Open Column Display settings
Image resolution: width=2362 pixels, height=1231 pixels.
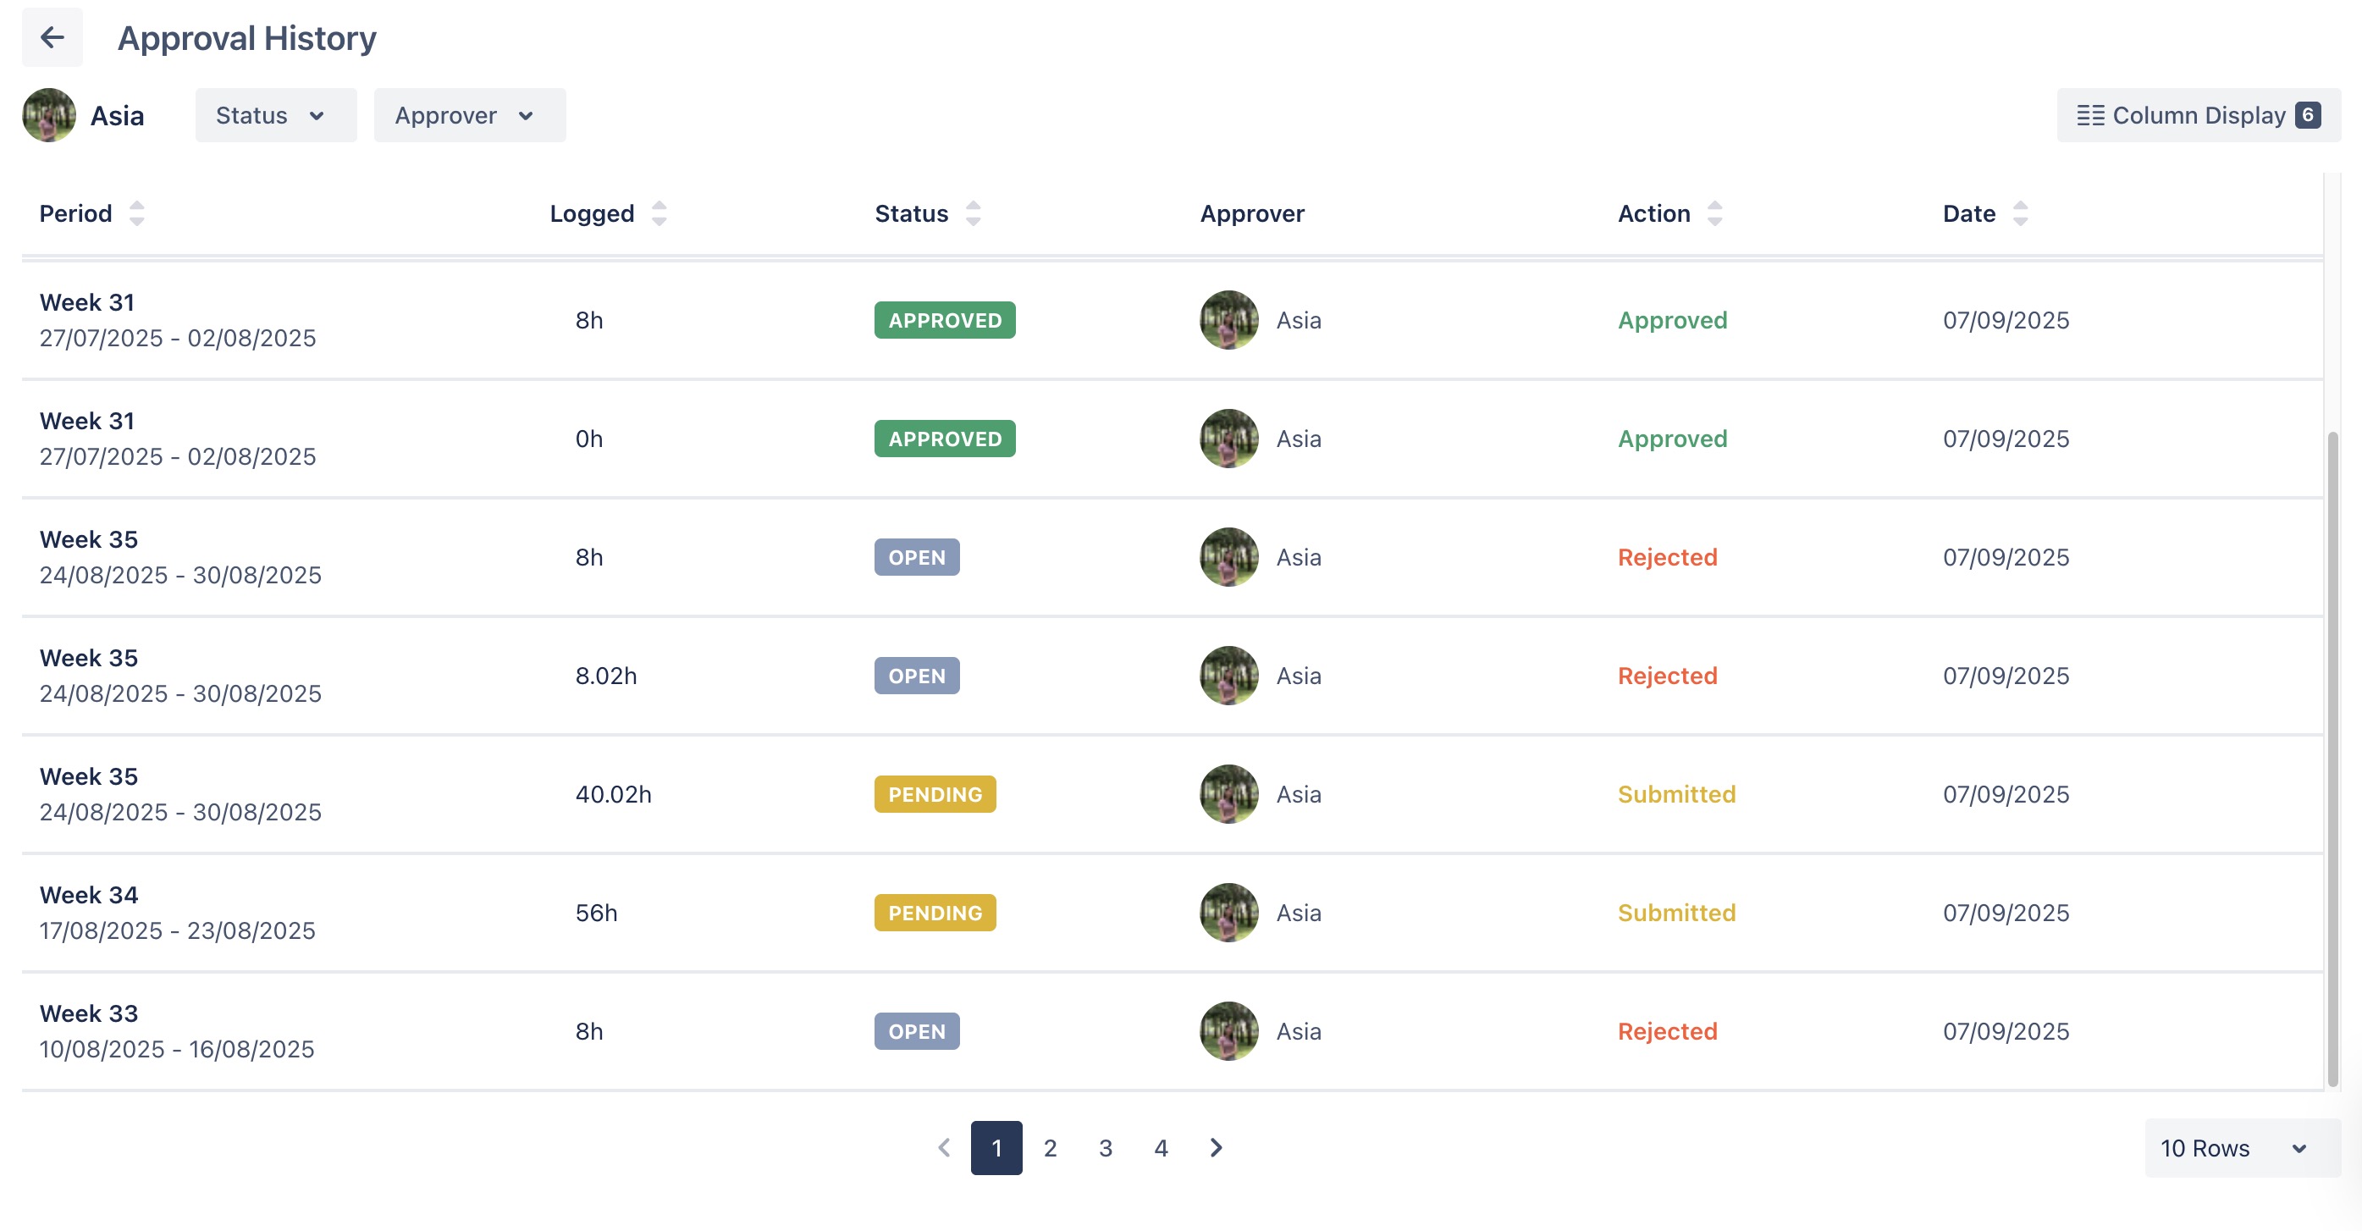2197,116
